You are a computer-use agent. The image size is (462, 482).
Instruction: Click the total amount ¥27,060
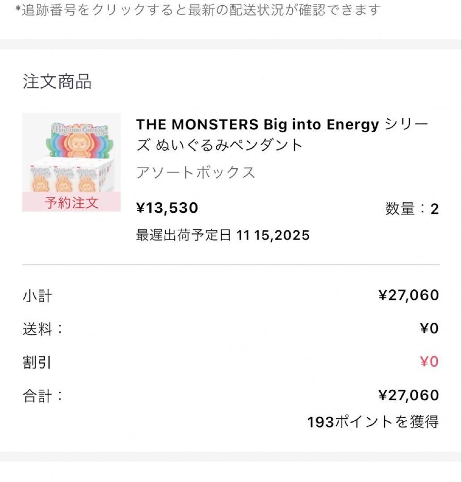pos(408,395)
